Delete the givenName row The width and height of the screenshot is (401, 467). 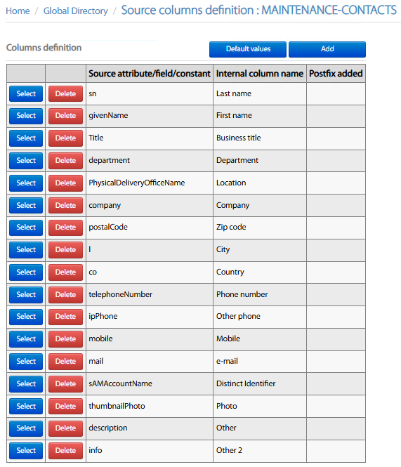click(x=65, y=116)
